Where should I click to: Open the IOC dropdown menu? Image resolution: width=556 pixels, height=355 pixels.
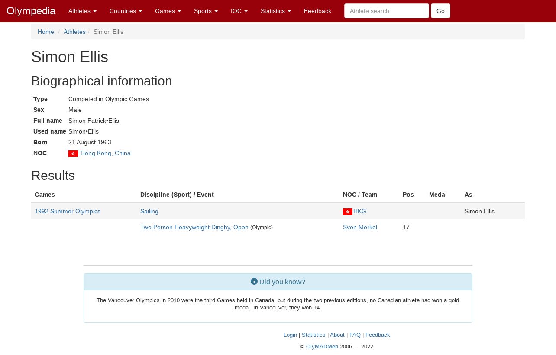tap(239, 11)
